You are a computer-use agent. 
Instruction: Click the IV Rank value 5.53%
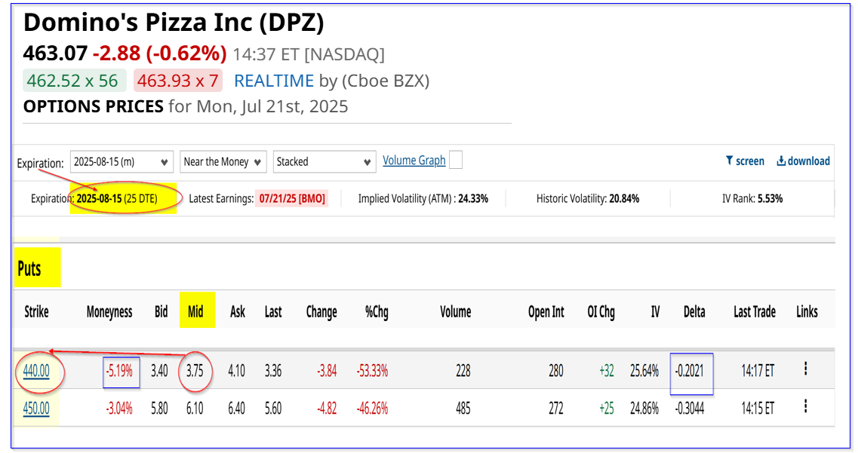click(770, 198)
